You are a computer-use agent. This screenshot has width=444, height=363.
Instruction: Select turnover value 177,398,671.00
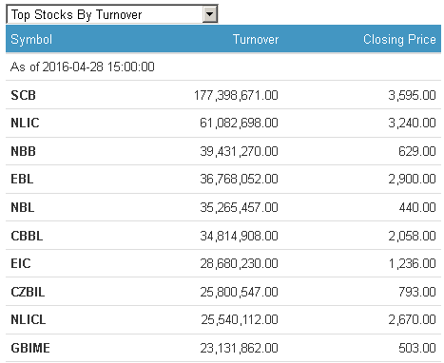(236, 95)
